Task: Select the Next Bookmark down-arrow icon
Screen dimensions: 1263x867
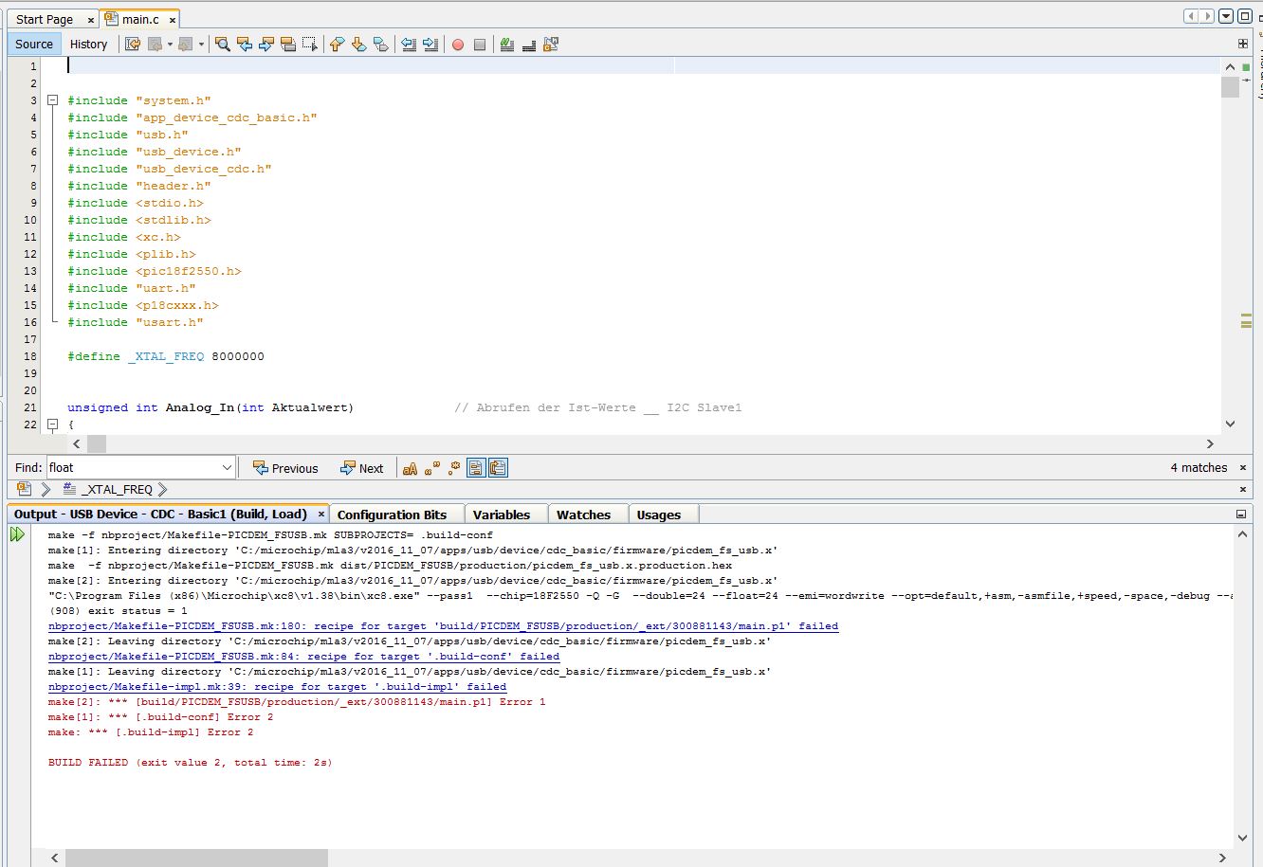Action: [x=358, y=44]
